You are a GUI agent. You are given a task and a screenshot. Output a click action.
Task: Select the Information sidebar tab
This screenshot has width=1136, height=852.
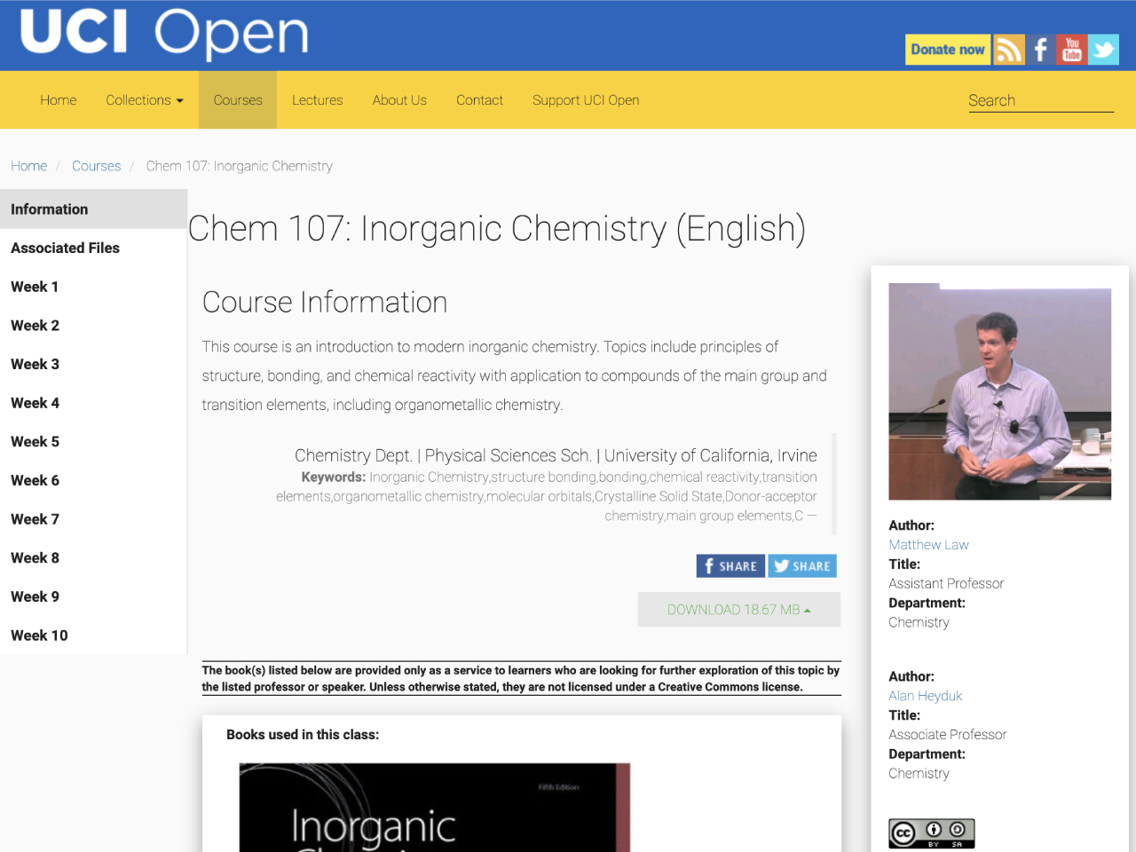click(x=93, y=209)
